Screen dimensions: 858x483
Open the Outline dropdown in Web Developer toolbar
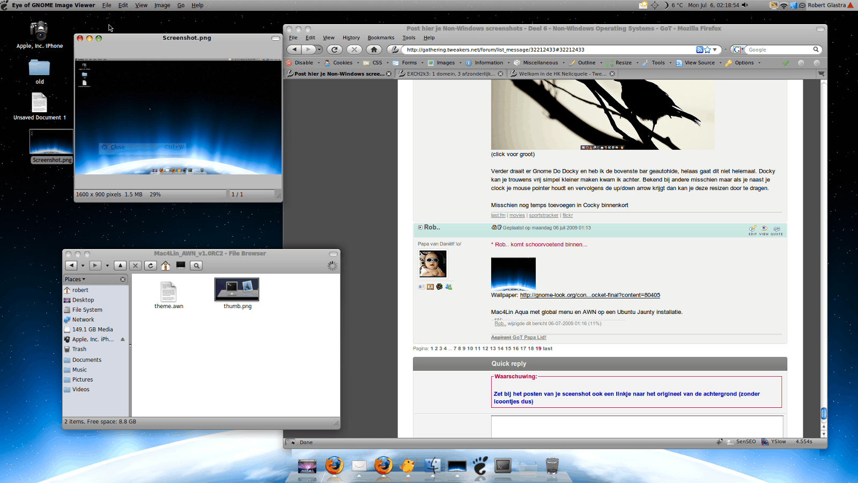[x=586, y=63]
